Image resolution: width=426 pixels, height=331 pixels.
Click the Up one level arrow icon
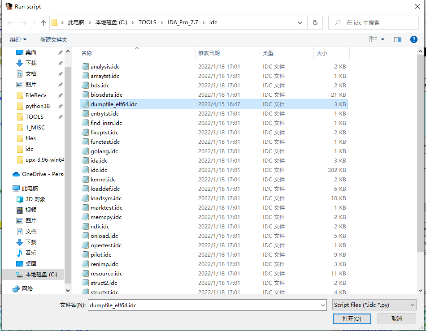click(43, 22)
